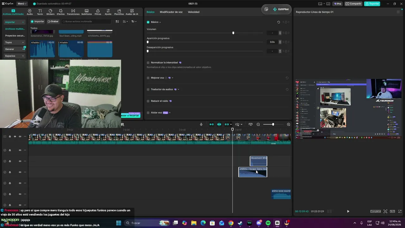This screenshot has height=228, width=405.
Task: Open the Avatar de IA panel
Action: (132, 12)
